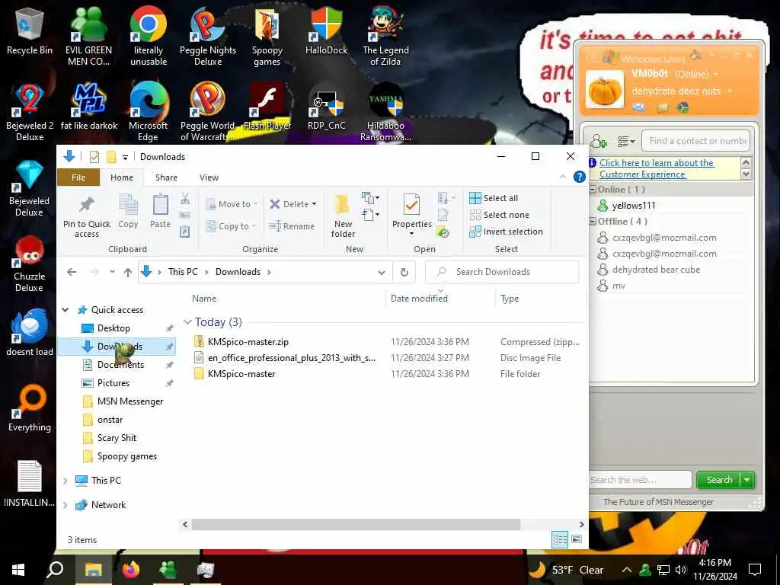Expand address bar history dropdown
Screen dimensions: 780x585
click(382, 273)
